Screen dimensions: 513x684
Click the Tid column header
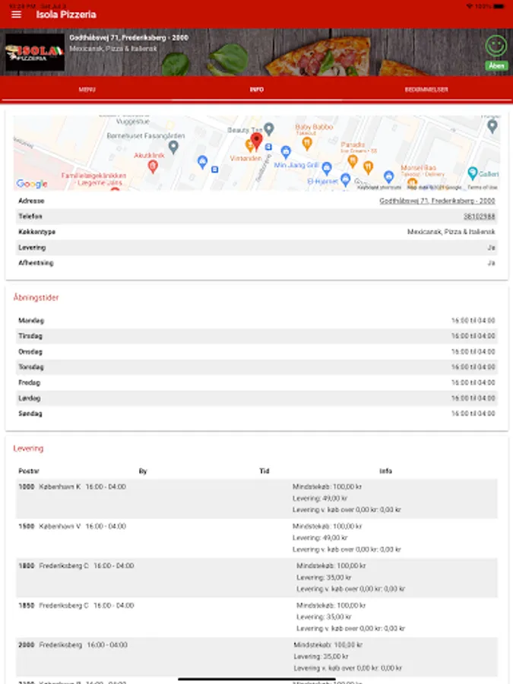264,471
